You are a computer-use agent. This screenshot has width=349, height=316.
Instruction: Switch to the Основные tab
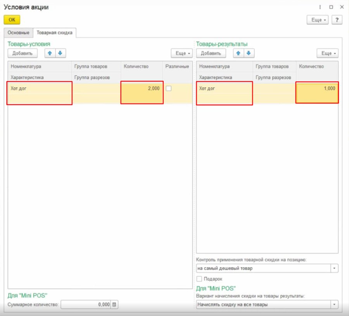(x=19, y=33)
